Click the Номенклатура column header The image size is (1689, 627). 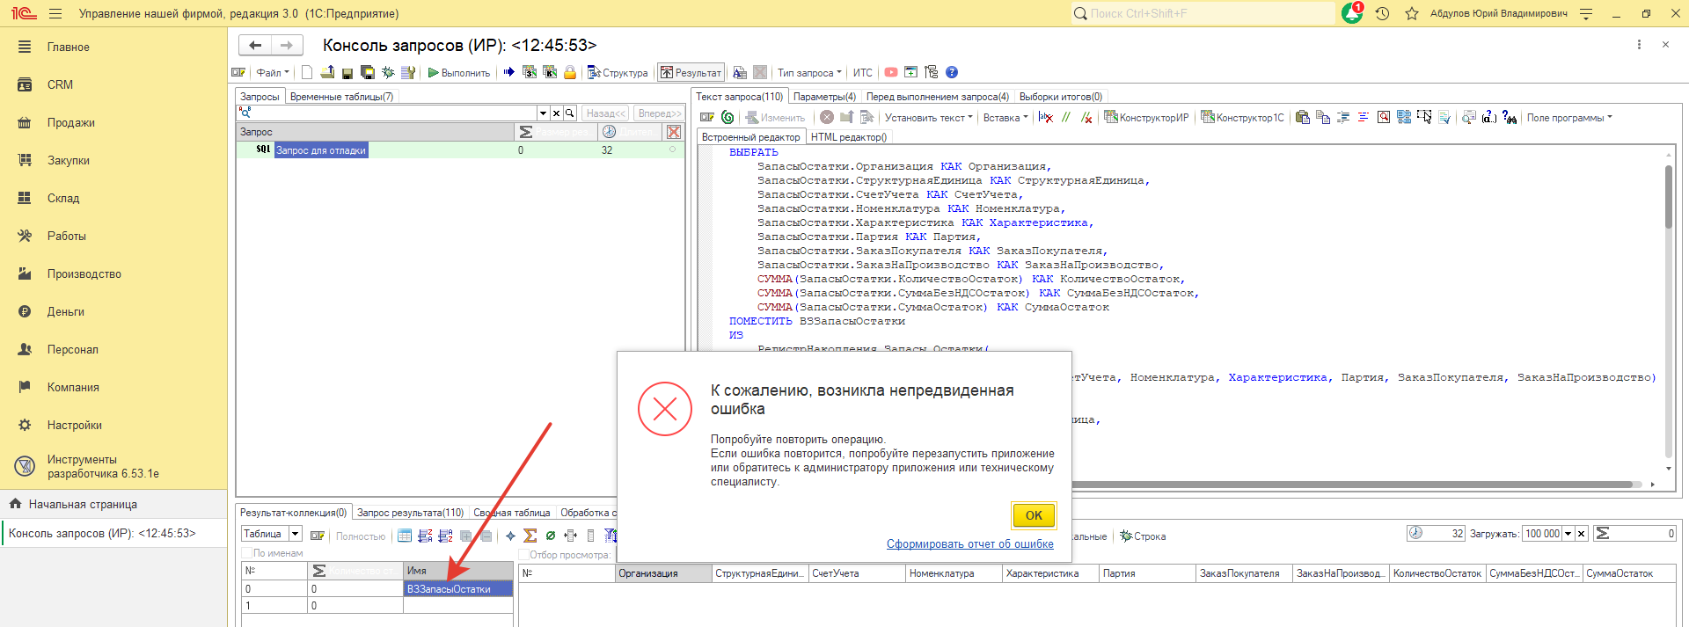point(954,573)
